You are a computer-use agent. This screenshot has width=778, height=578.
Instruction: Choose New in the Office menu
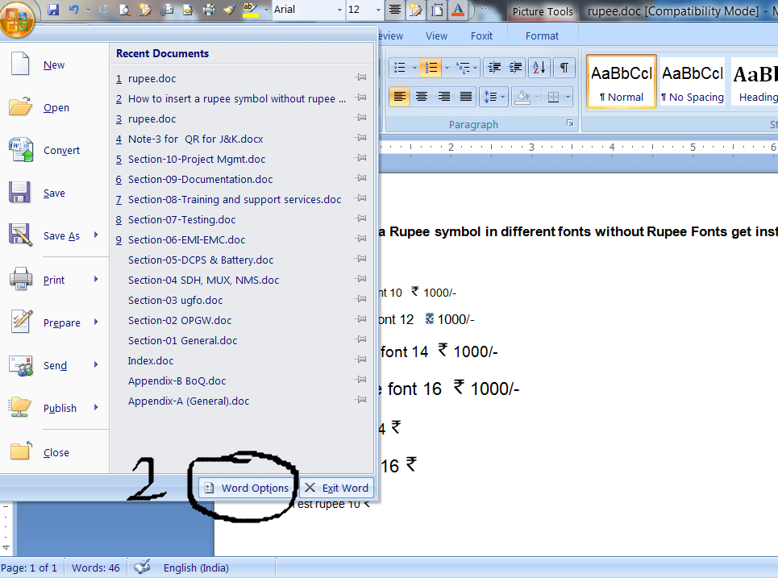[x=54, y=65]
